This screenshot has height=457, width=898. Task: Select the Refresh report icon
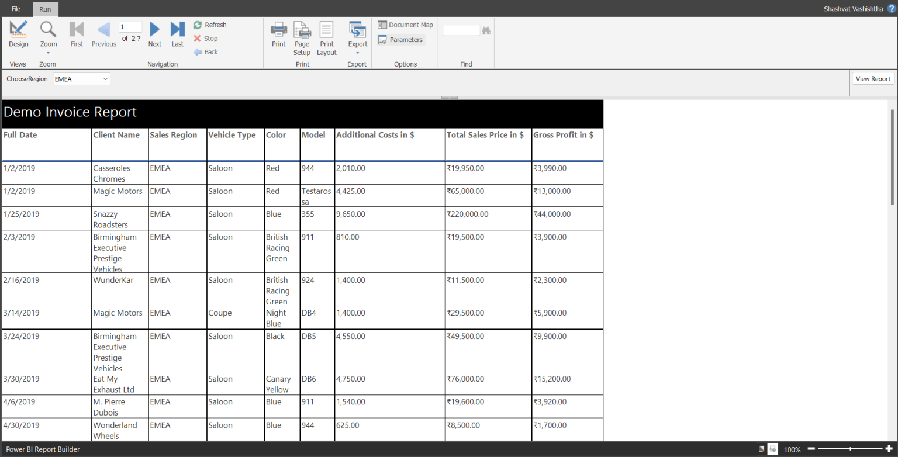point(197,25)
